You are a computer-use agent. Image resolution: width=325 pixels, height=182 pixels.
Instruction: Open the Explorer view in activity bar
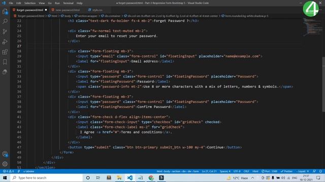click(x=5, y=11)
